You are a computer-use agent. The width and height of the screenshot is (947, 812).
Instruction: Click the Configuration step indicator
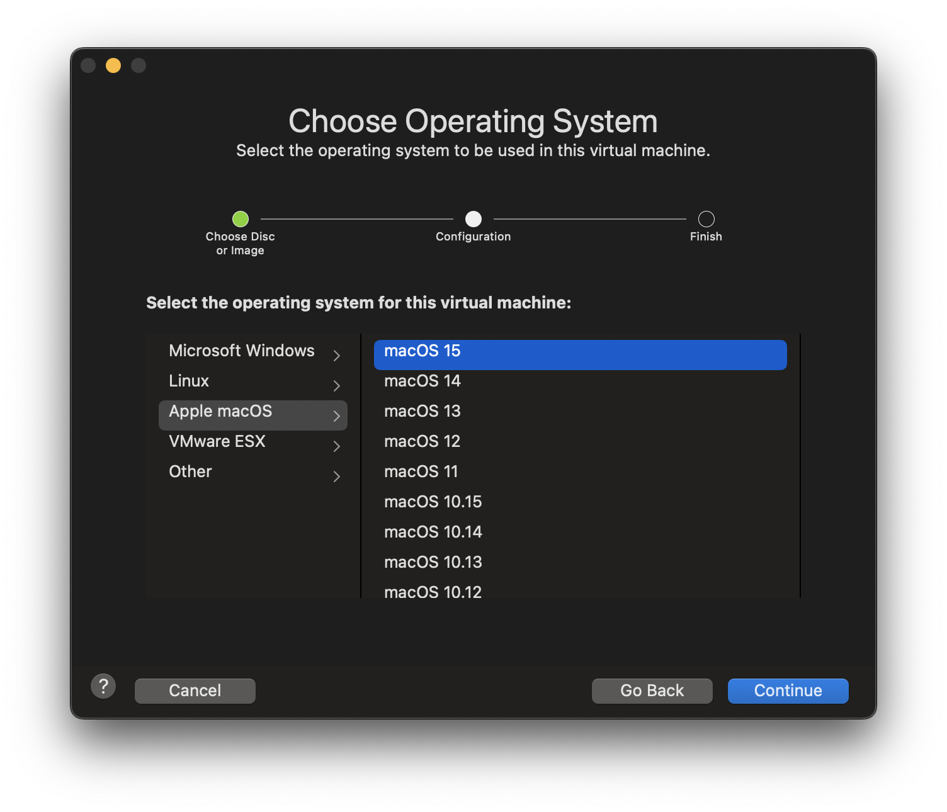(x=474, y=219)
